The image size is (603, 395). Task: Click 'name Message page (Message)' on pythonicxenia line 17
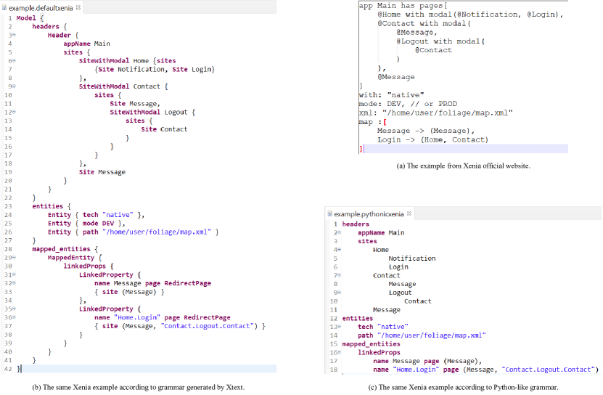pos(427,361)
